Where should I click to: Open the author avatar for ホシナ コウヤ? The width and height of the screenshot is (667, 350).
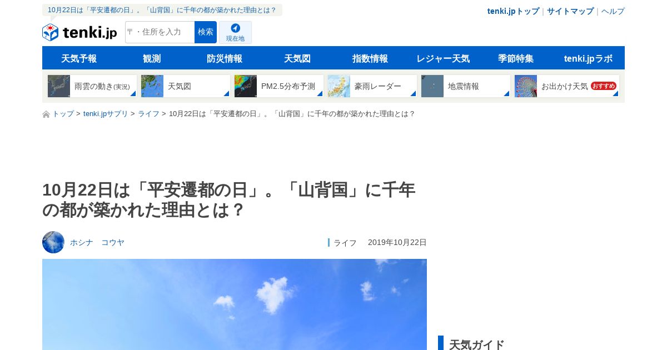coord(53,242)
